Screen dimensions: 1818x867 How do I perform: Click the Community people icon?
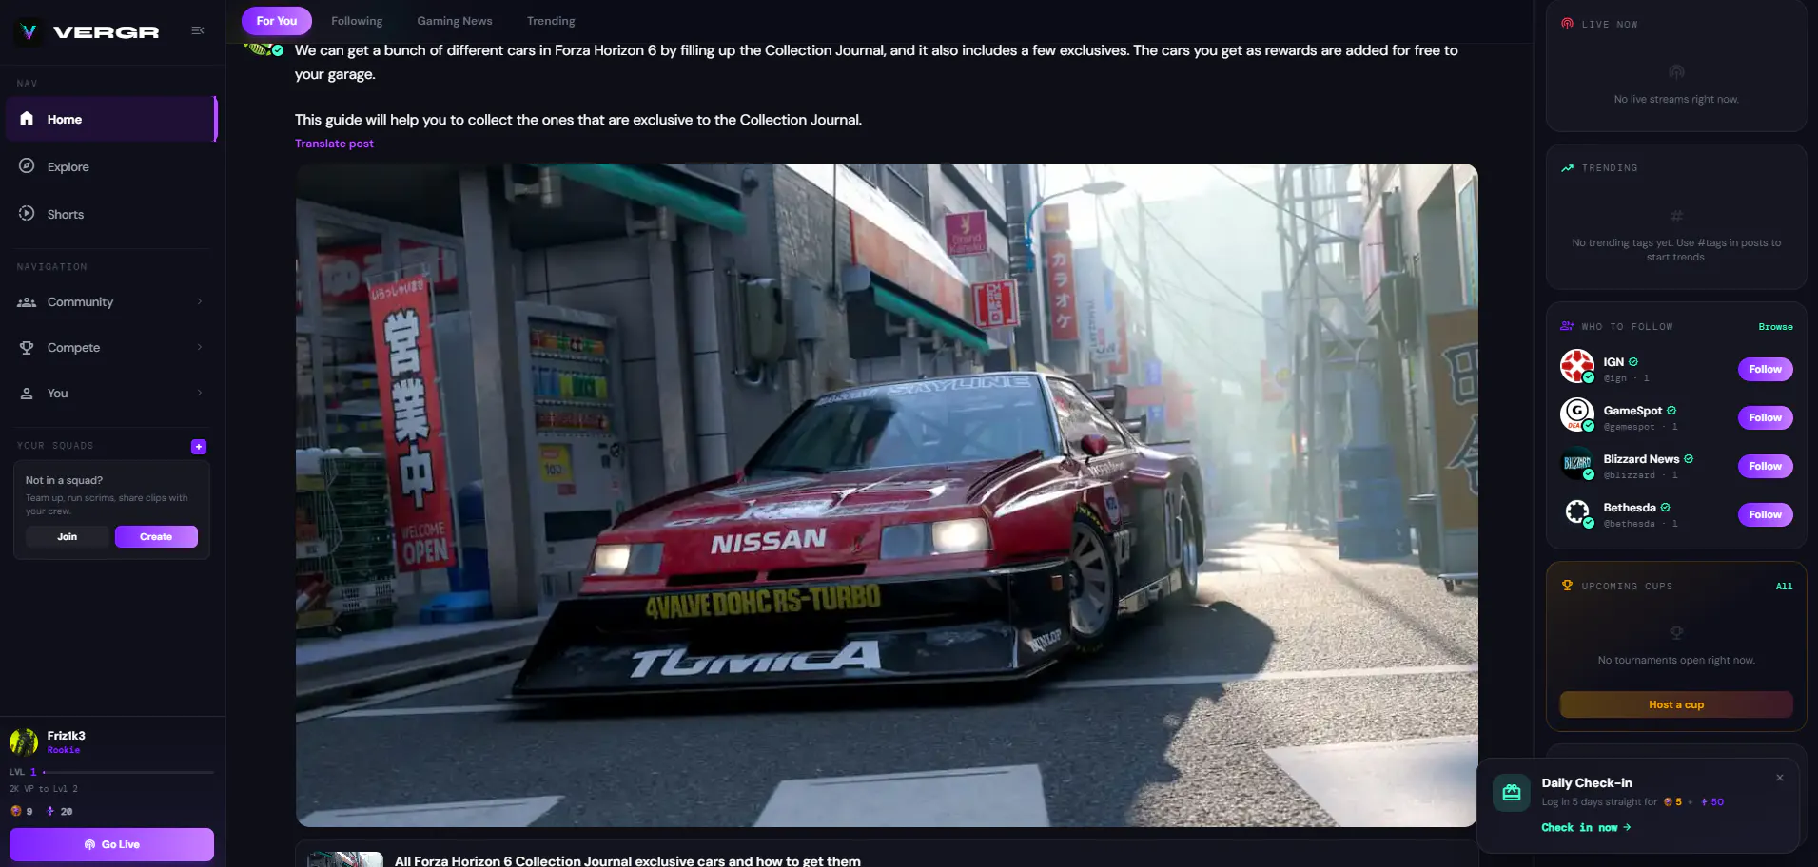(27, 302)
